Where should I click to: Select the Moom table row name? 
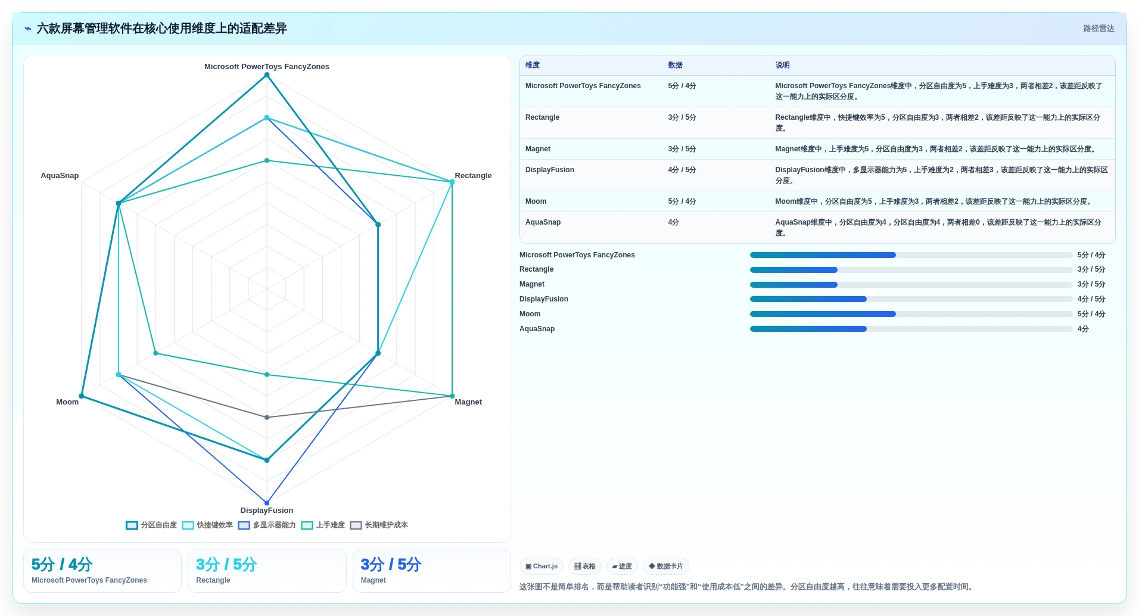[x=536, y=201]
